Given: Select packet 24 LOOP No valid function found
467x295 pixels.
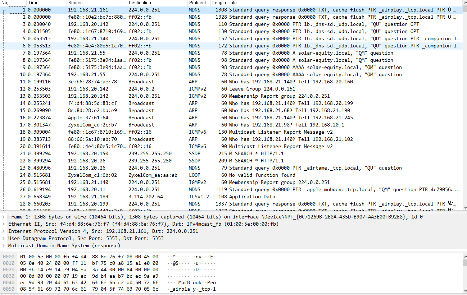Looking at the screenshot, I should pos(231,175).
